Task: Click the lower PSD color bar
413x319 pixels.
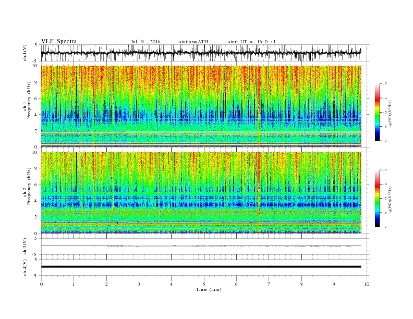Action: tap(377, 198)
